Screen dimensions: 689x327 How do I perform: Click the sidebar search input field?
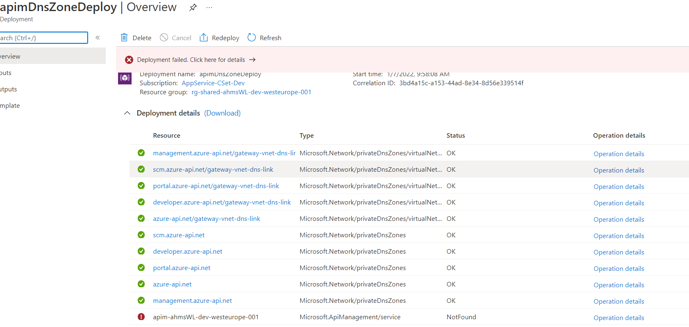[44, 38]
